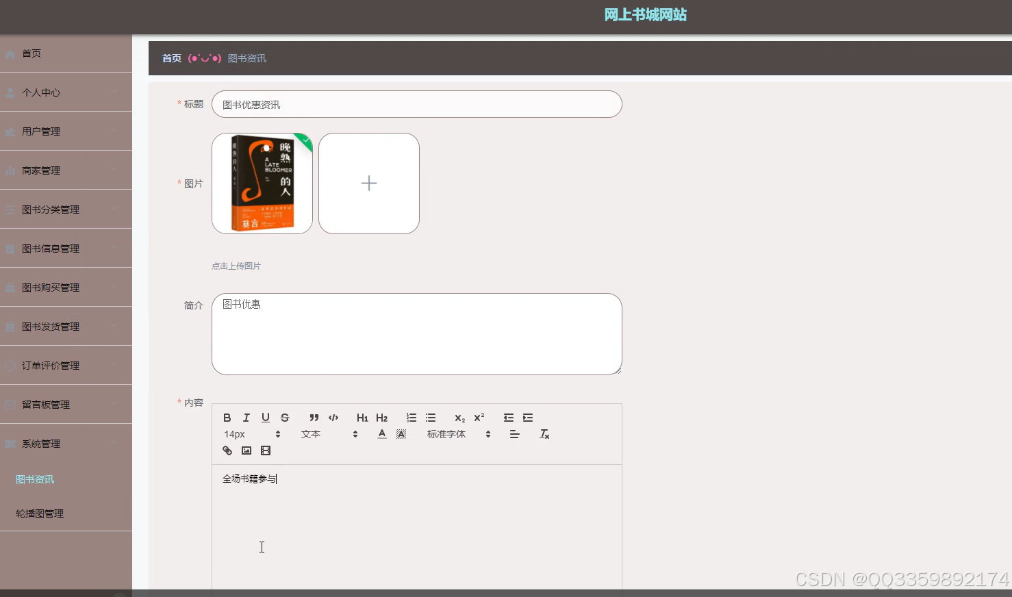The width and height of the screenshot is (1012, 597).
Task: Click the 点击上传图片 hint text
Action: pos(236,266)
